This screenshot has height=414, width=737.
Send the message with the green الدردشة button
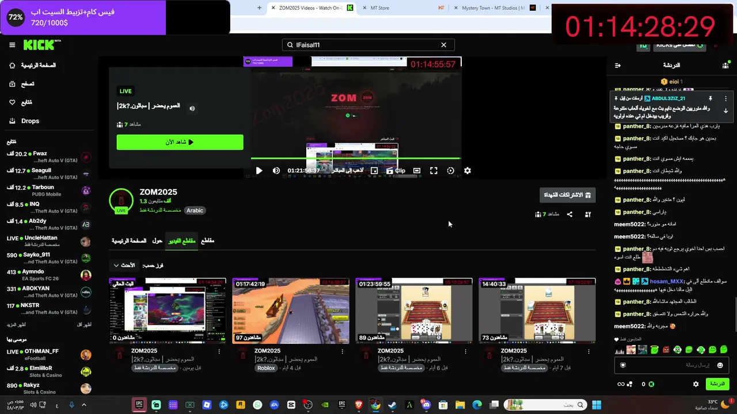coord(717,384)
